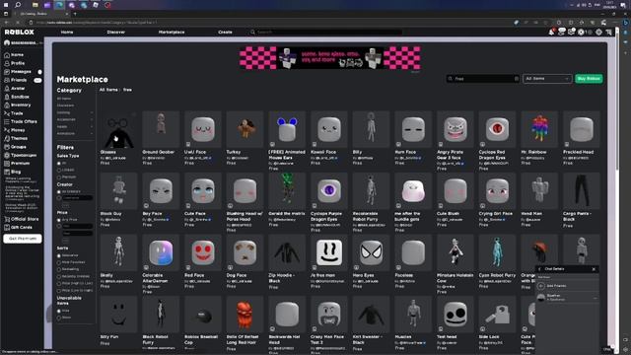Open Windows Start menu
The height and width of the screenshot is (355, 631).
(x=6, y=5)
